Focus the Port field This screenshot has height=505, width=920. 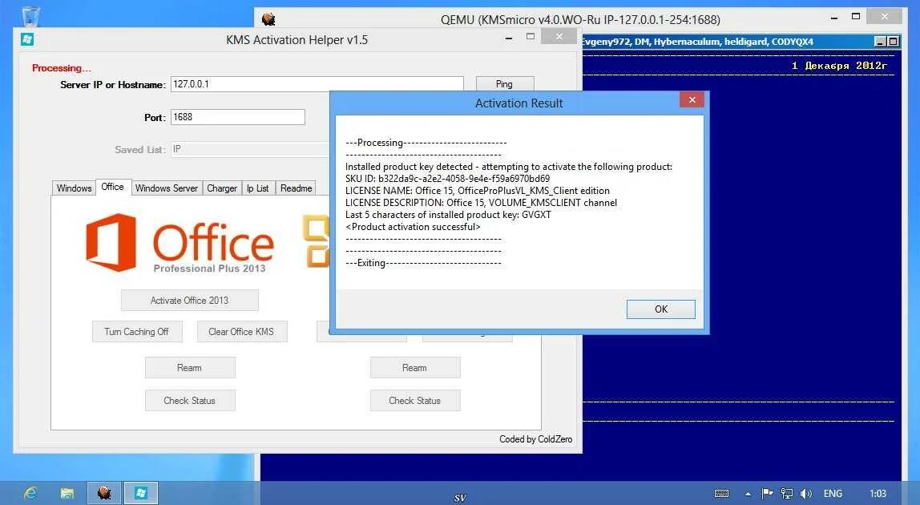pos(238,117)
